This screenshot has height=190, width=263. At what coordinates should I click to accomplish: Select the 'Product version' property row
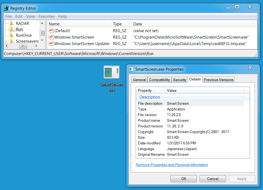(190, 126)
